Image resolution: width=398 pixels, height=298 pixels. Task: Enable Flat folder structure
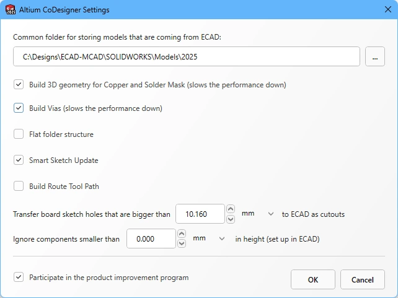tap(19, 134)
